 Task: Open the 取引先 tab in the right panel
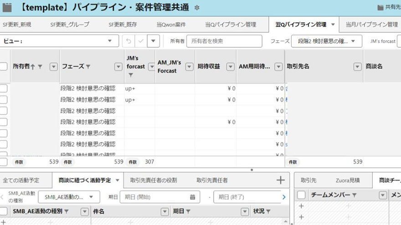pyautogui.click(x=308, y=180)
